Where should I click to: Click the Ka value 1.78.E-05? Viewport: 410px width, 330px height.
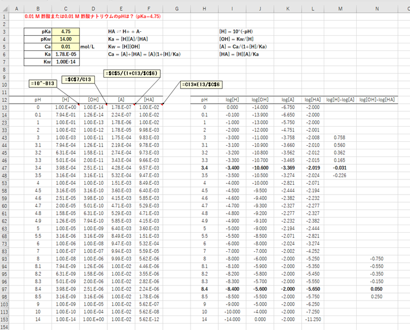tap(65, 54)
